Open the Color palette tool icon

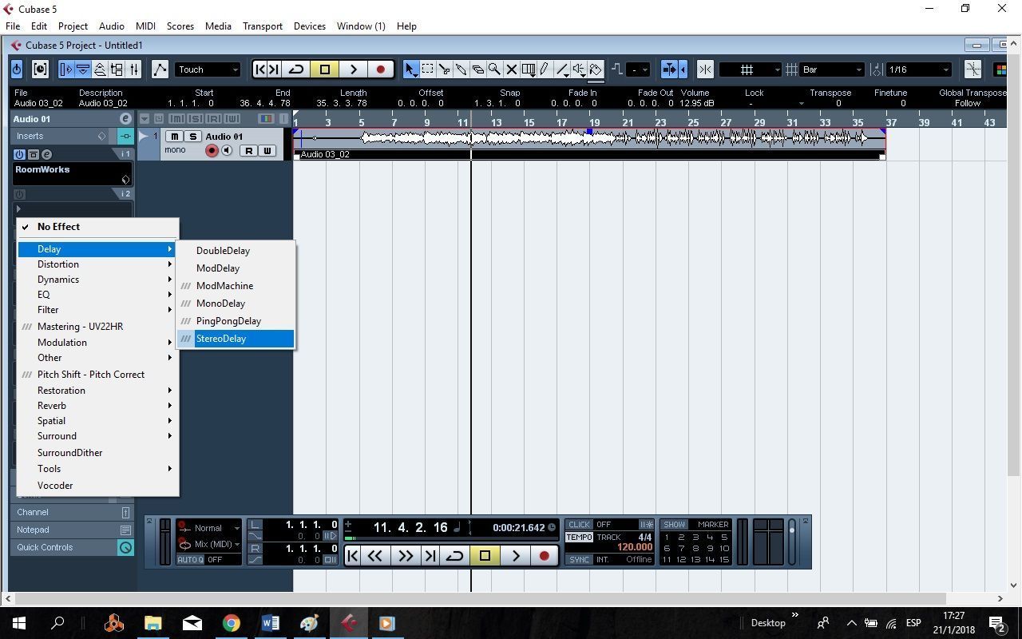pyautogui.click(x=1000, y=69)
